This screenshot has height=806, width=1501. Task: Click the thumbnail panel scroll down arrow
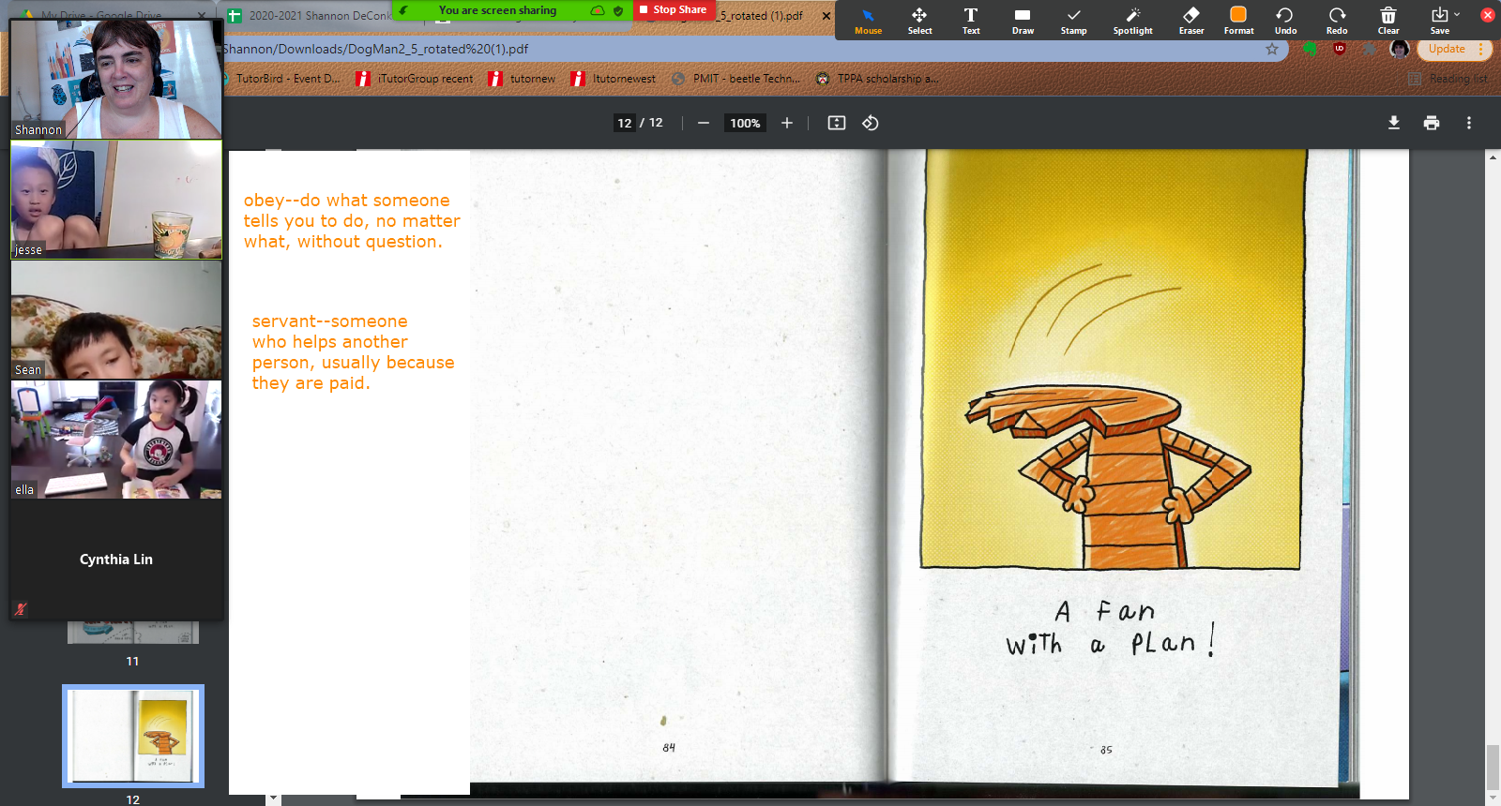(x=273, y=799)
